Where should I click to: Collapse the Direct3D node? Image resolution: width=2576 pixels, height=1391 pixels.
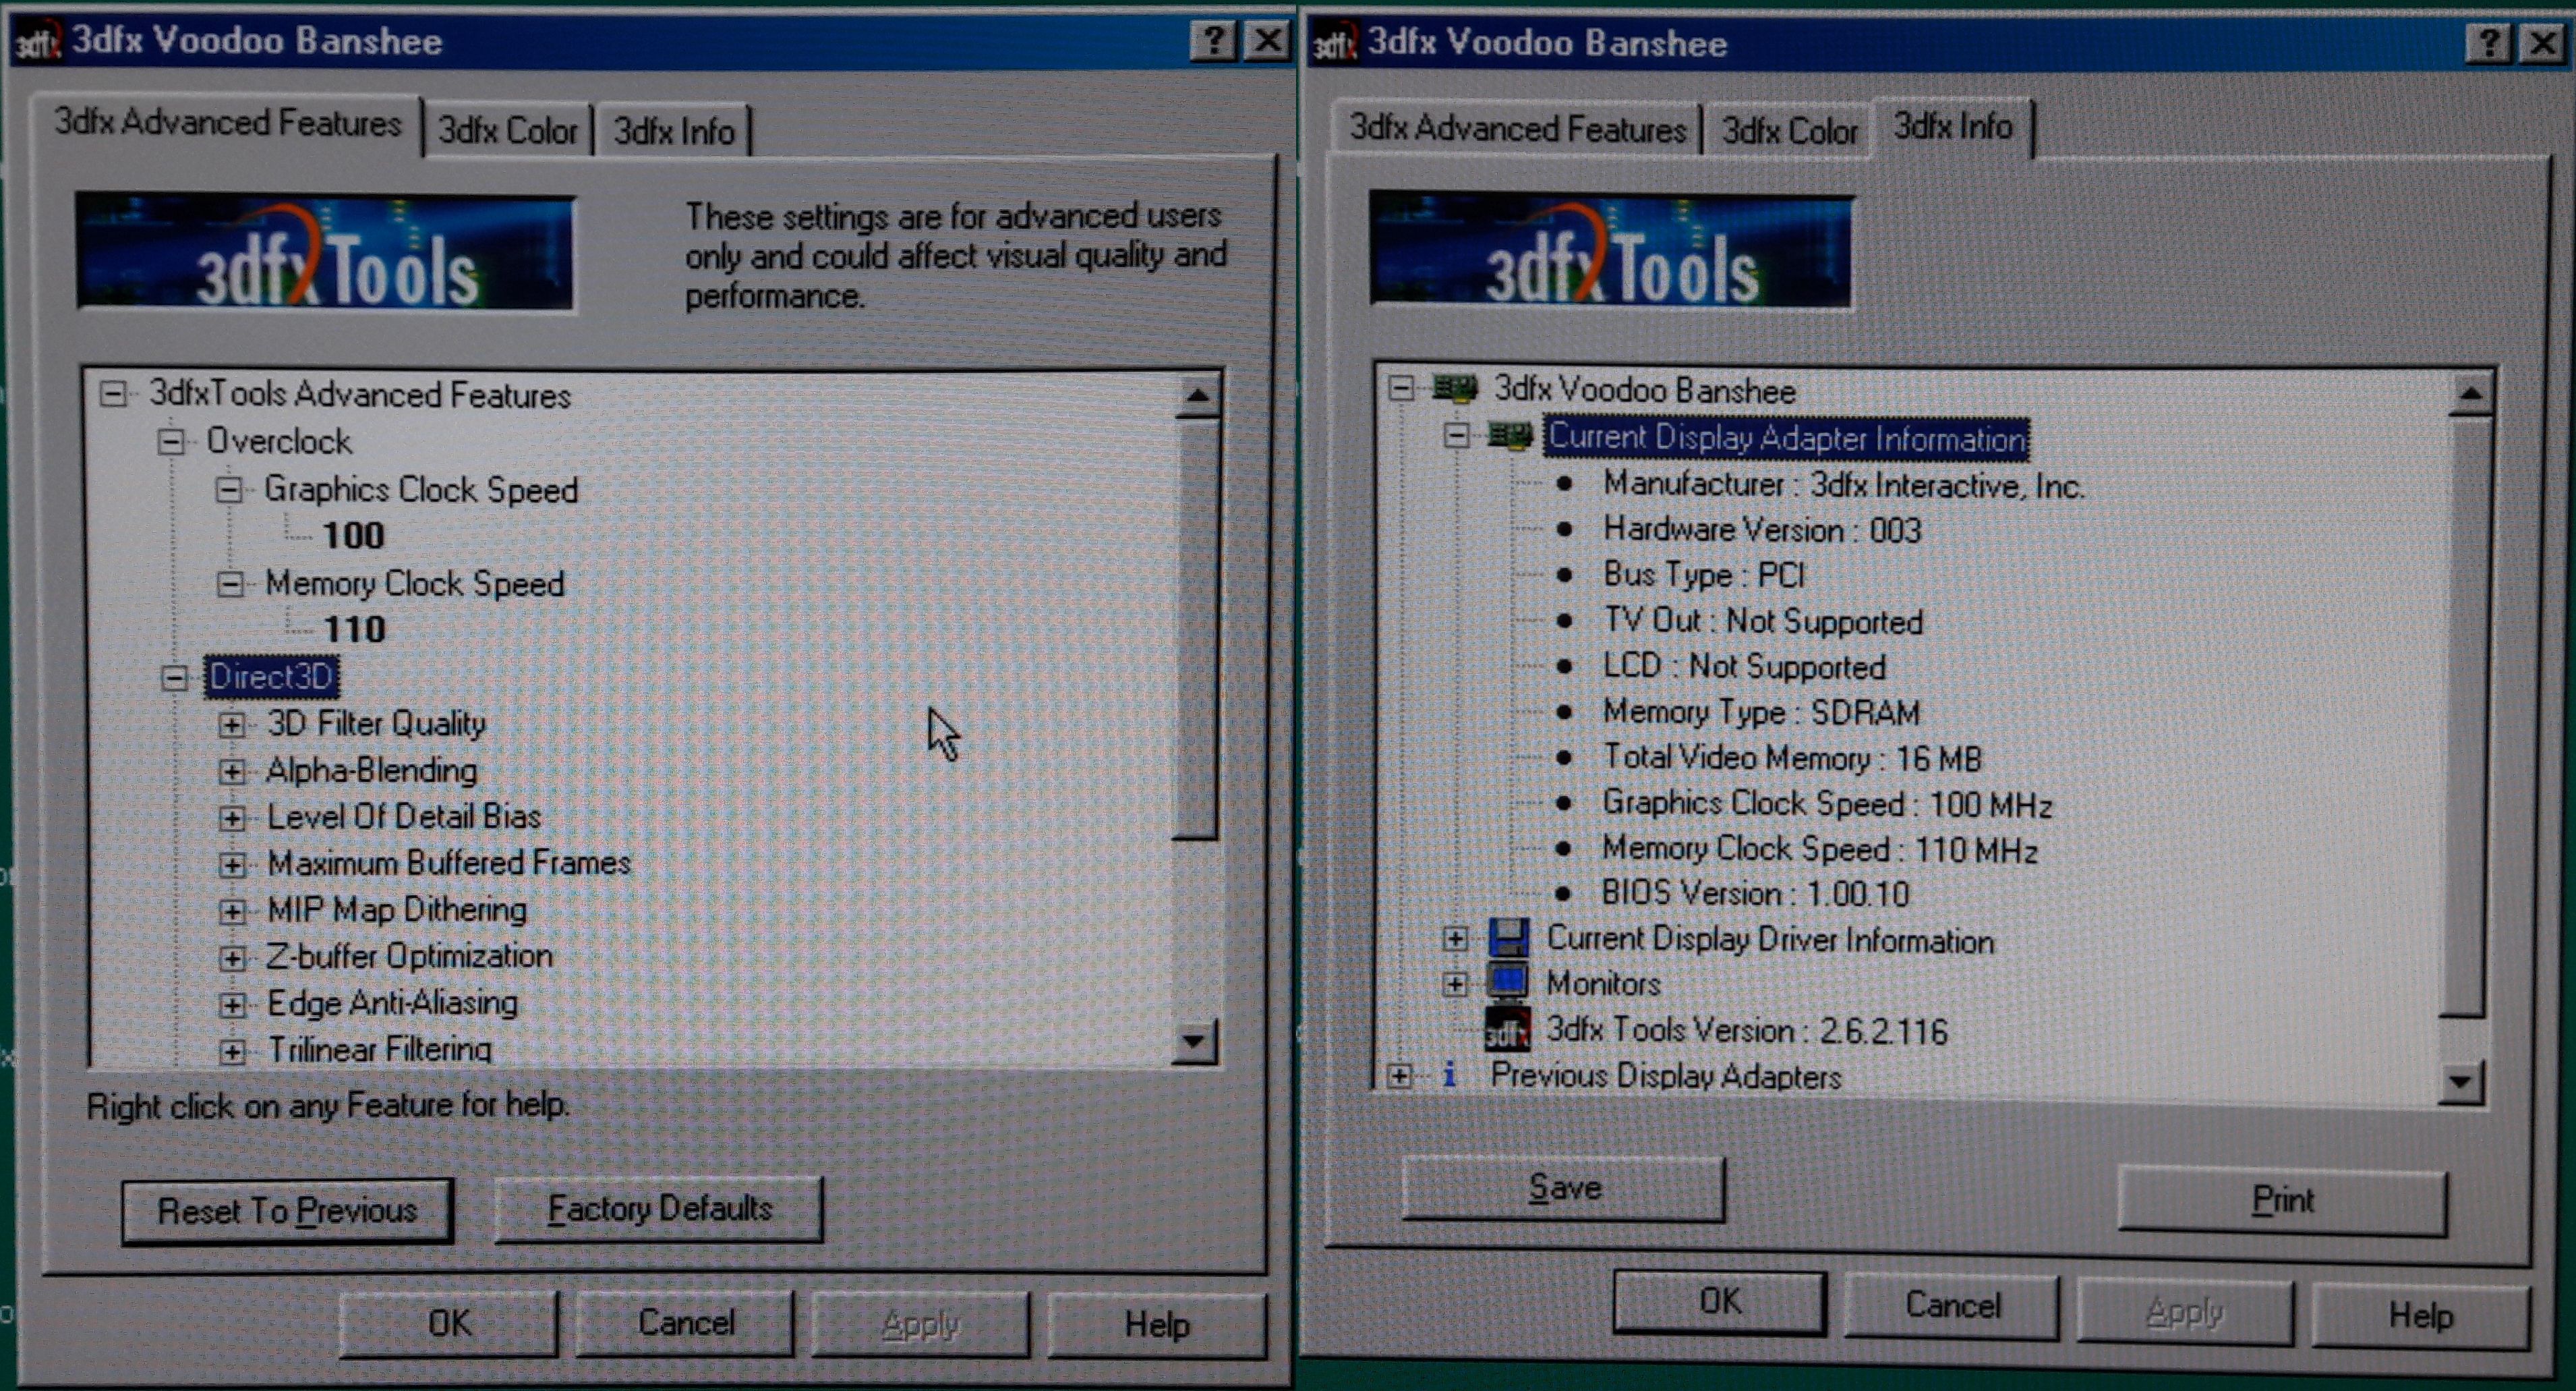(x=174, y=678)
